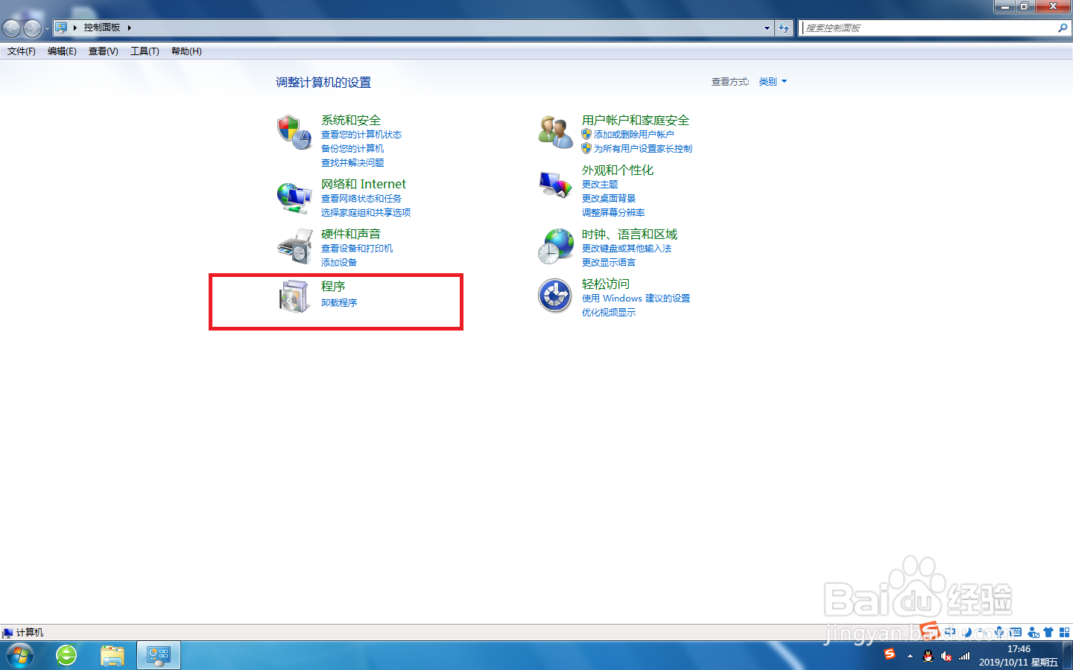Unmute the speaker icon in the tray
This screenshot has width=1073, height=670.
[x=946, y=657]
